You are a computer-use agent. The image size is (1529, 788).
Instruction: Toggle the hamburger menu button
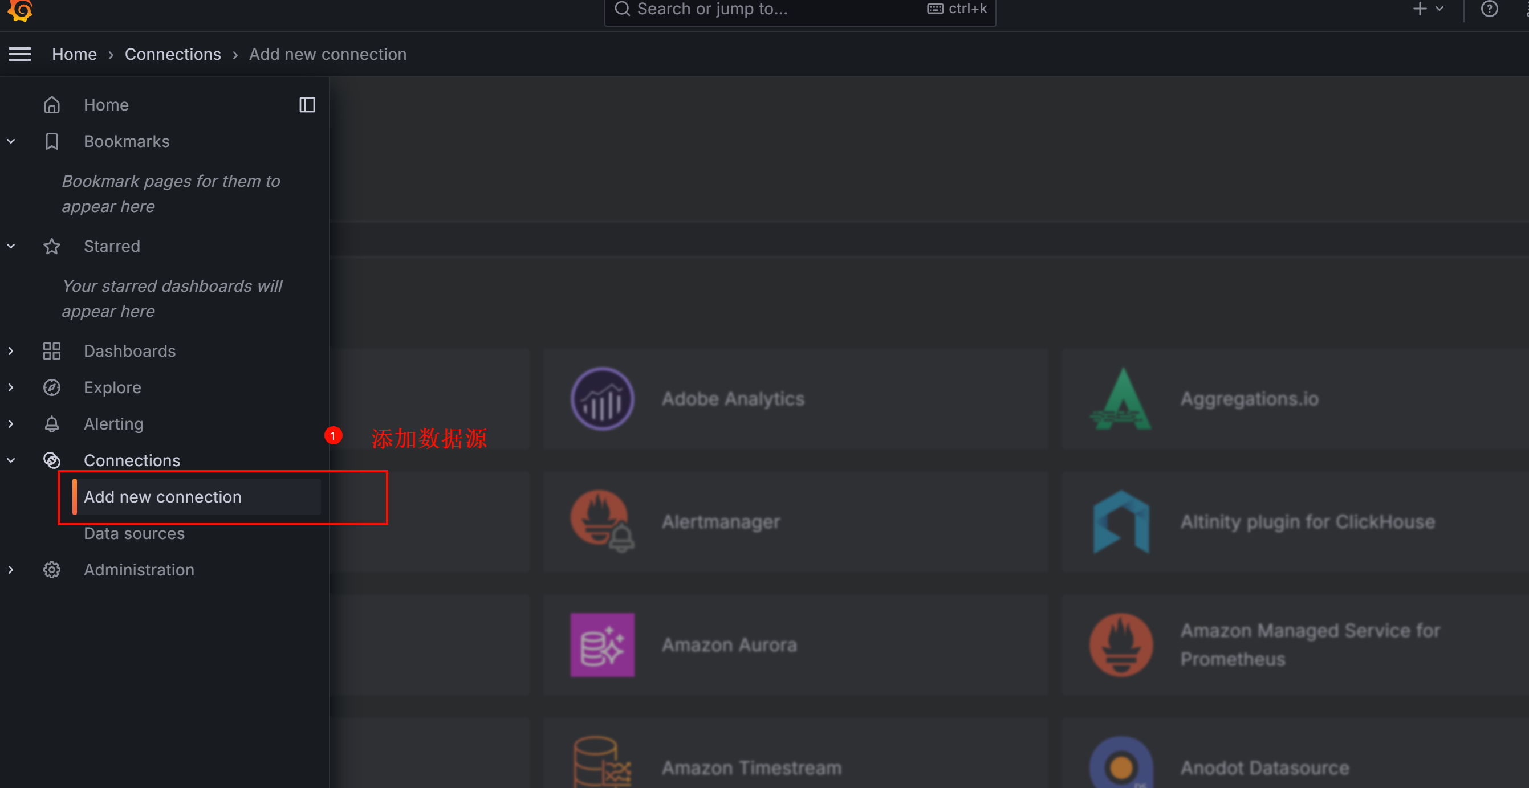point(19,54)
